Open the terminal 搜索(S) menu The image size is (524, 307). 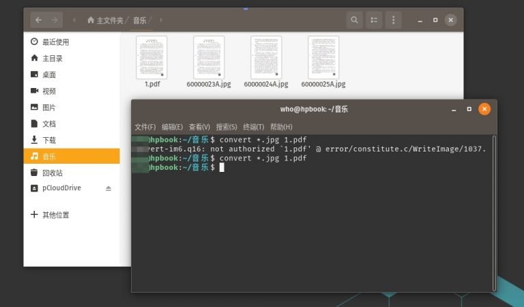(227, 127)
